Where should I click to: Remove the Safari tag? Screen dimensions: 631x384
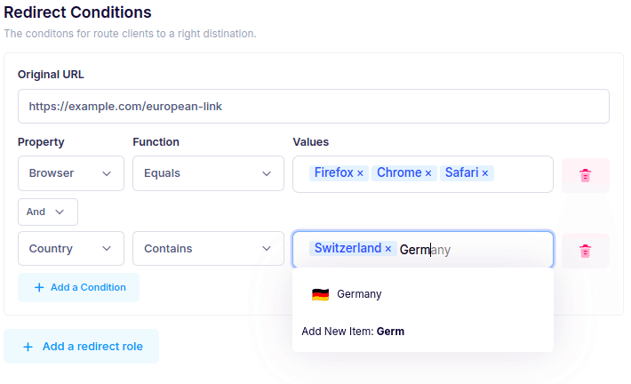click(485, 173)
